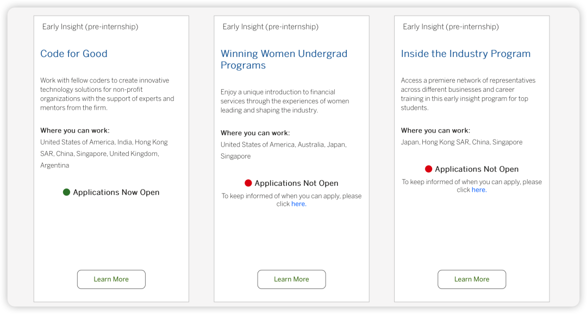Click the locations 'Japan, Hong Kong SAR, China, Singapore'
Image resolution: width=587 pixels, height=314 pixels.
click(x=461, y=142)
